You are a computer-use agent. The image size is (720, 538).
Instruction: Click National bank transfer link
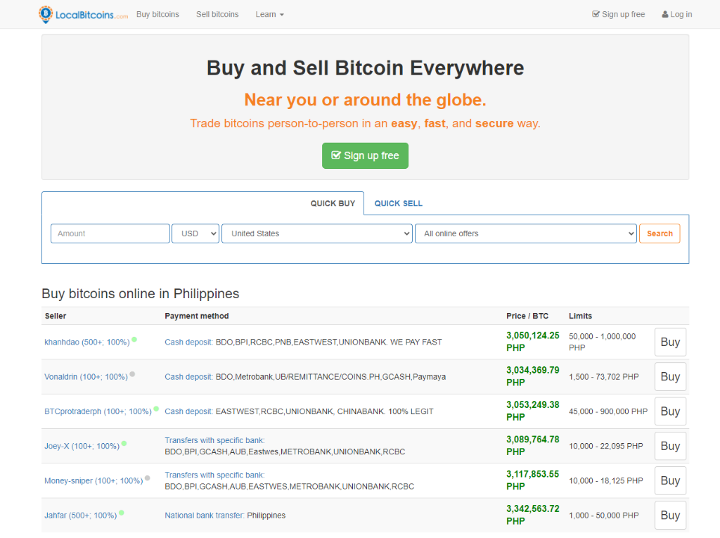[205, 515]
